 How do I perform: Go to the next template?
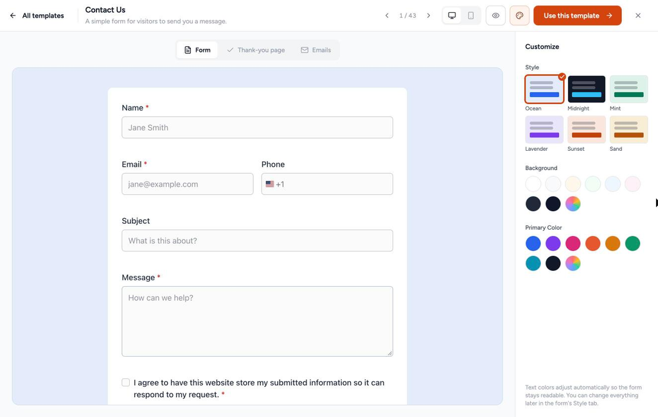click(x=429, y=15)
